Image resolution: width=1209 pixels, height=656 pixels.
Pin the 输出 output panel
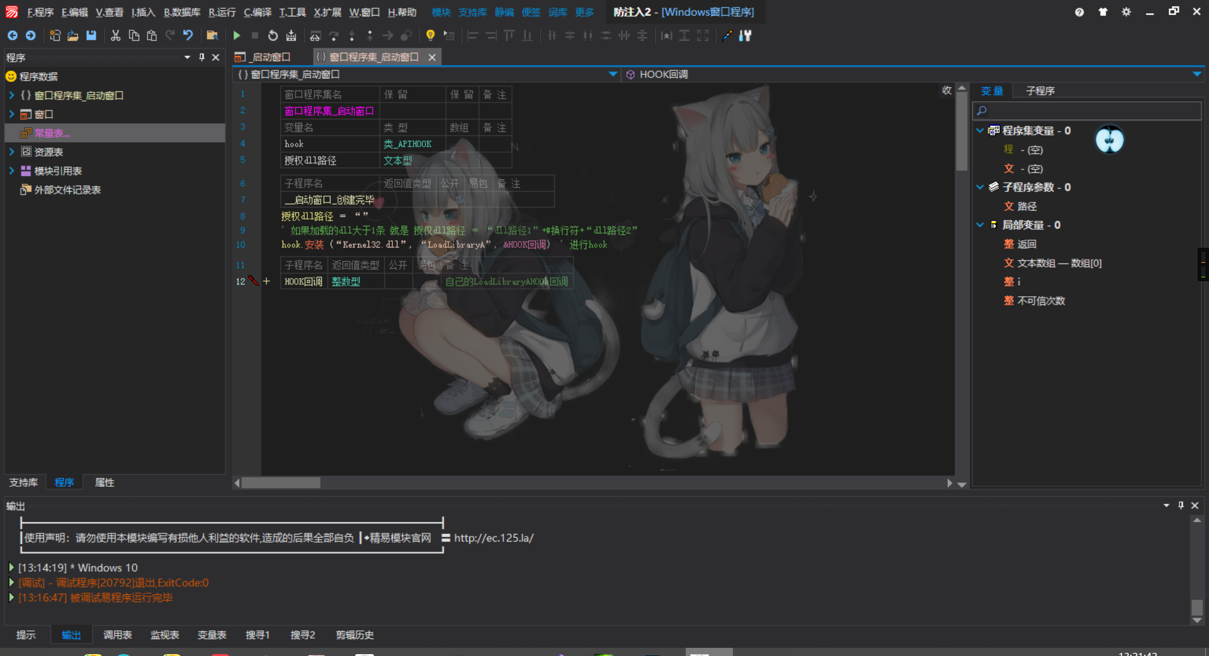pos(1181,506)
